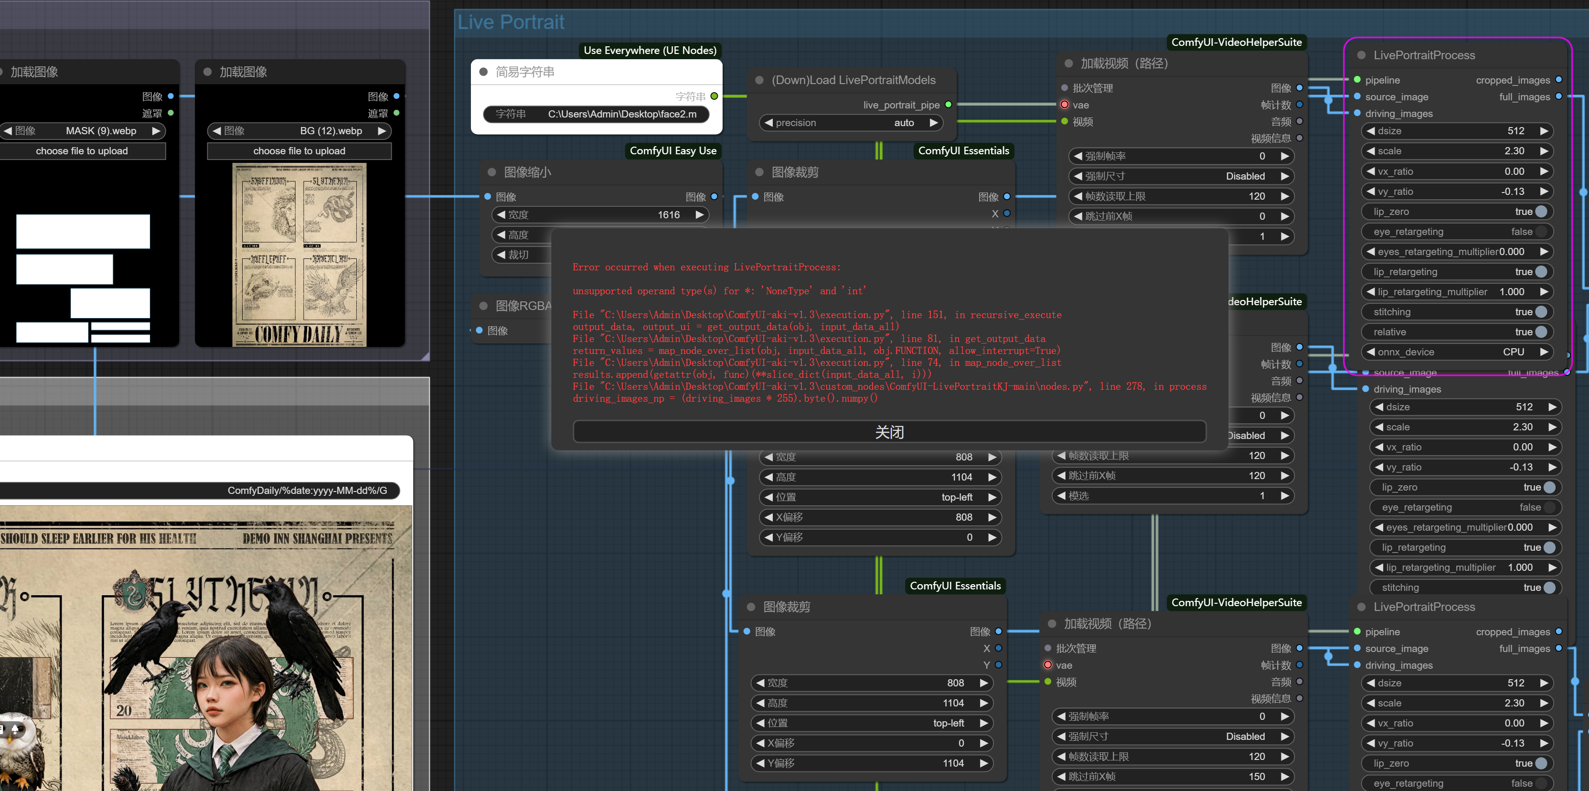Edit ComfyDaily filename prefix field
Viewport: 1589px width, 791px height.
[200, 491]
